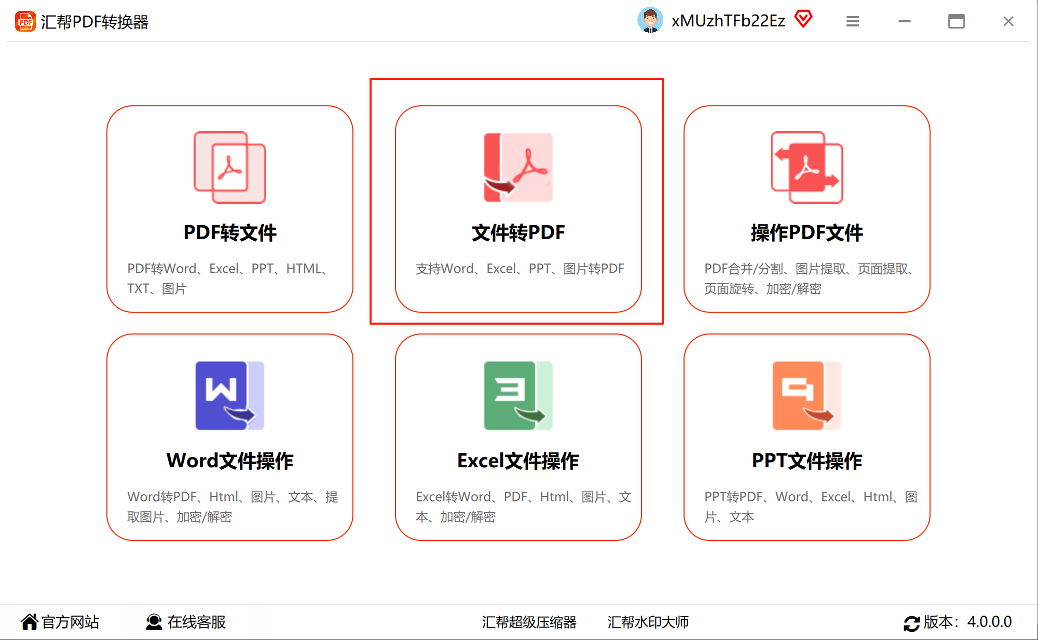
Task: Click the 文件转PDF conversion icon
Action: [518, 167]
